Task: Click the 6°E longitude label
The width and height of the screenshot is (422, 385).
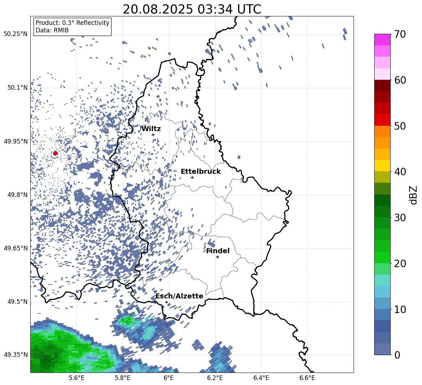Action: [x=169, y=378]
